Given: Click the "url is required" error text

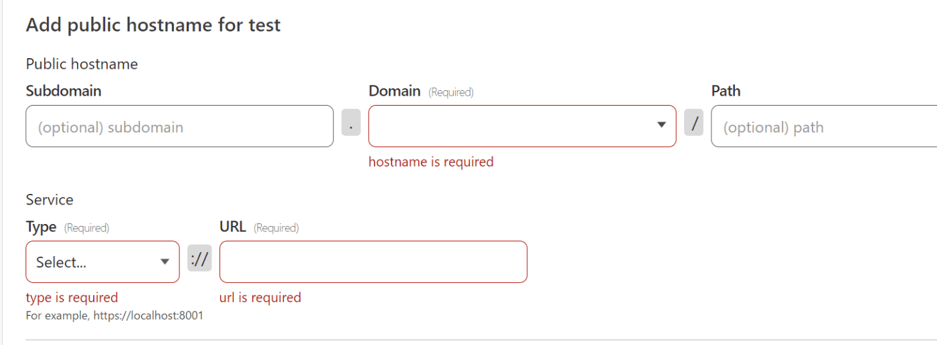Looking at the screenshot, I should [x=260, y=298].
